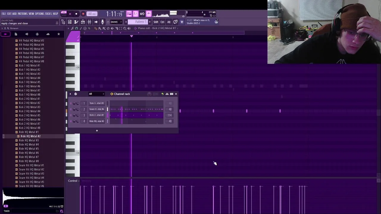The height and width of the screenshot is (214, 381).
Task: Mute the Ride HQ channel
Action: 71,121
